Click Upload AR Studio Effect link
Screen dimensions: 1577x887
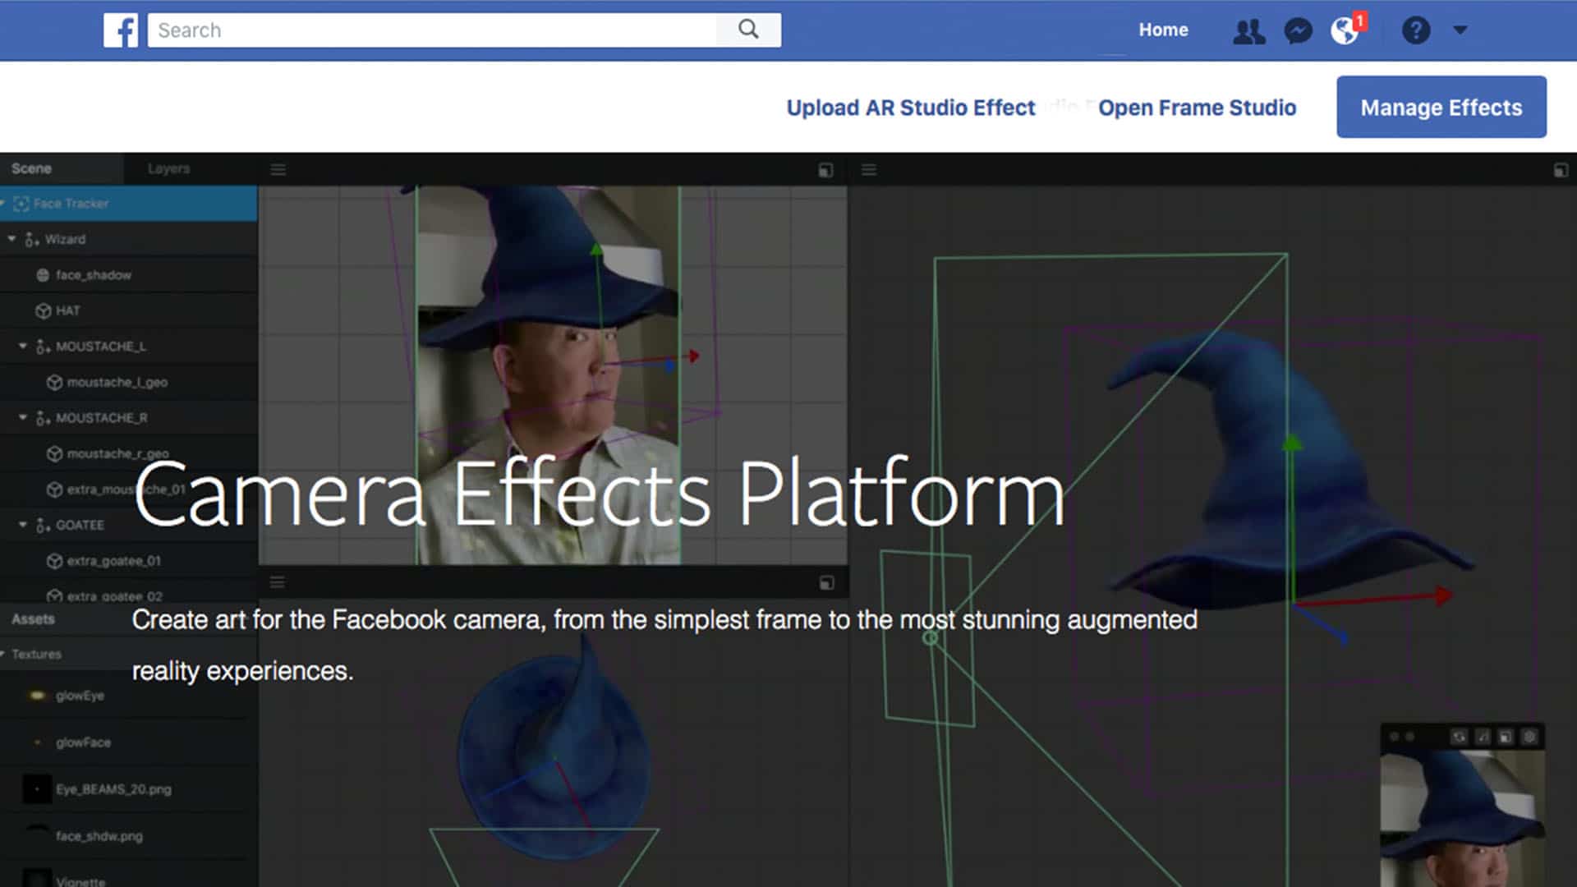pos(911,108)
